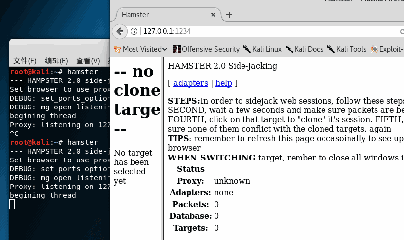Viewport: 404px width, 240px height.
Task: Click the 'HAMSTER 2.0 Side-Jacking' heading
Action: point(222,66)
